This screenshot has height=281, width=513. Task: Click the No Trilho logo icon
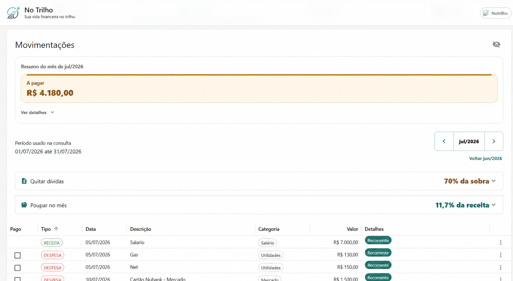click(x=13, y=13)
